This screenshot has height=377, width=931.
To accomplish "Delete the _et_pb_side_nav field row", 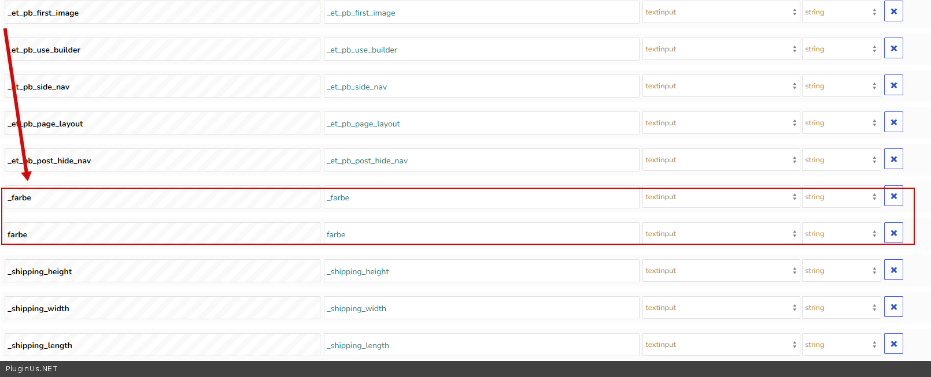I will point(893,85).
